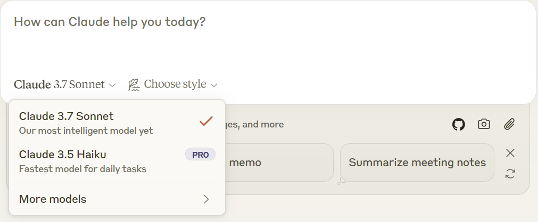The height and width of the screenshot is (222, 538).
Task: Click the camera screenshot icon
Action: (484, 124)
